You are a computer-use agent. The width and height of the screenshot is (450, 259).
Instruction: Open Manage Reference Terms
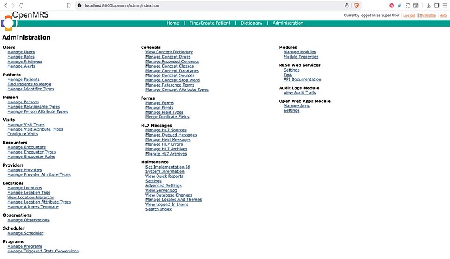coord(170,85)
